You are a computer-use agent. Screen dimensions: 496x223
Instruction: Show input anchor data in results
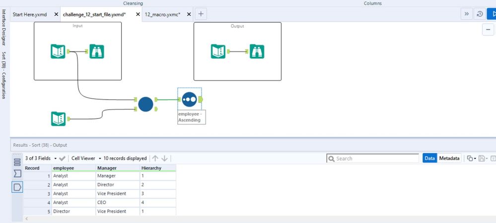click(17, 173)
